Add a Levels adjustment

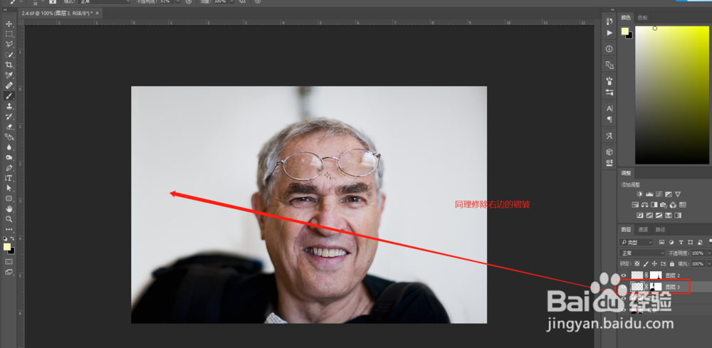[x=649, y=194]
